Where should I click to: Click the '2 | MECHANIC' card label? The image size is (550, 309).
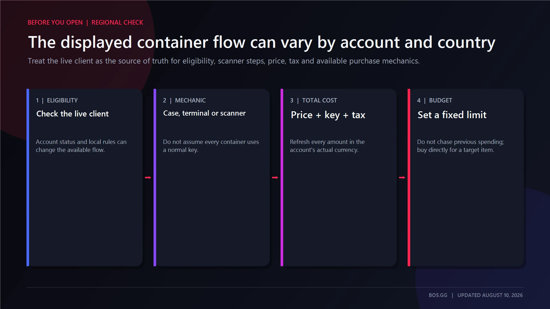184,100
